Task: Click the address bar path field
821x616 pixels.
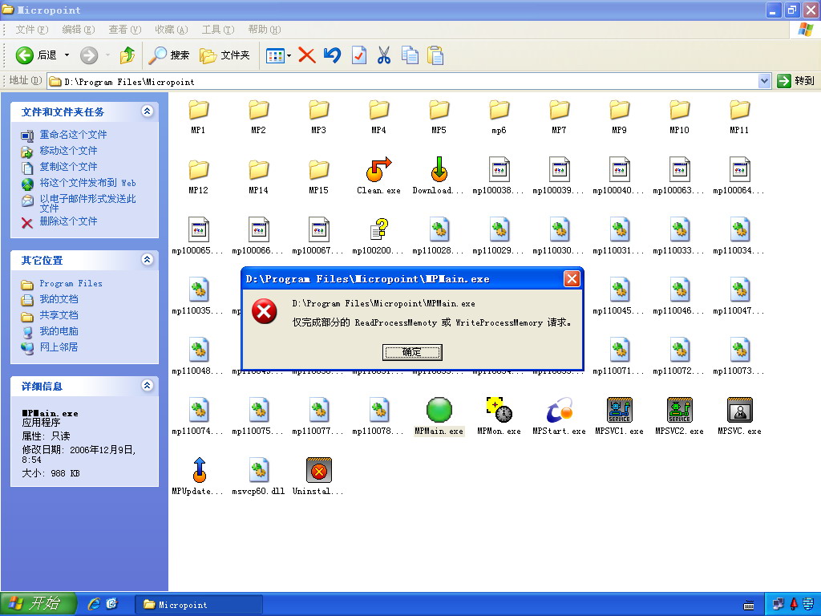Action: (x=402, y=81)
